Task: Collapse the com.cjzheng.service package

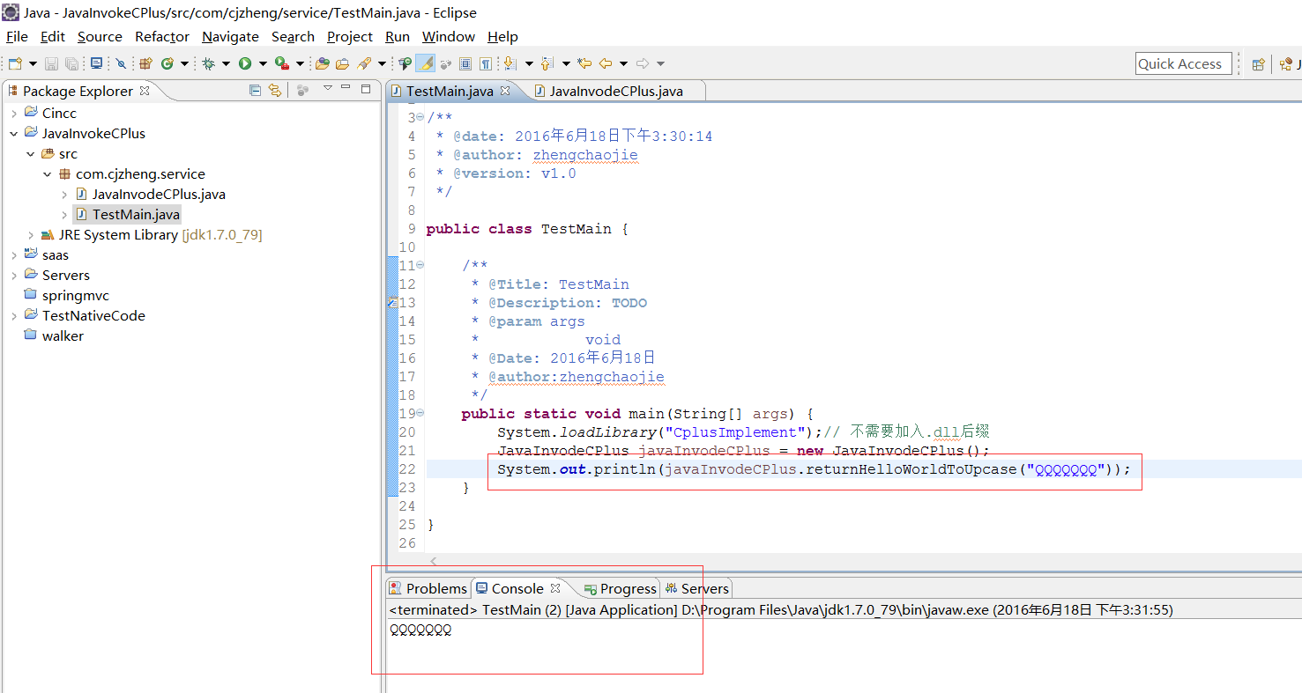Action: tap(48, 173)
